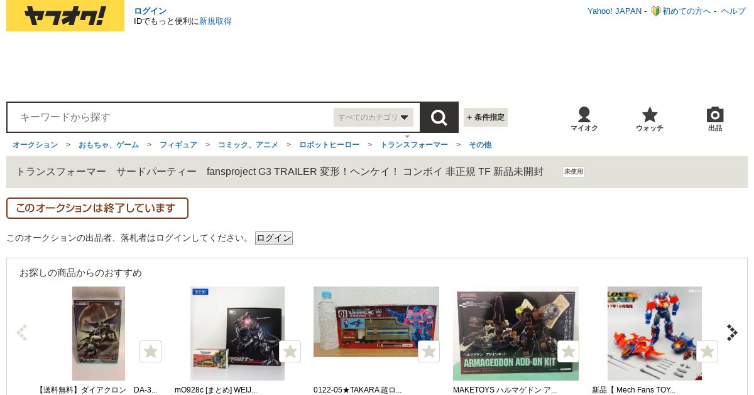This screenshot has width=754, height=395.
Task: Go to フィギュア breadcrumb
Action: click(x=178, y=145)
